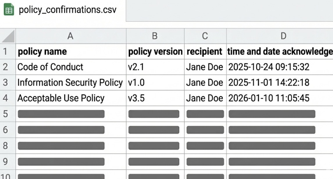Click the v3.5 version cell

pyautogui.click(x=155, y=98)
